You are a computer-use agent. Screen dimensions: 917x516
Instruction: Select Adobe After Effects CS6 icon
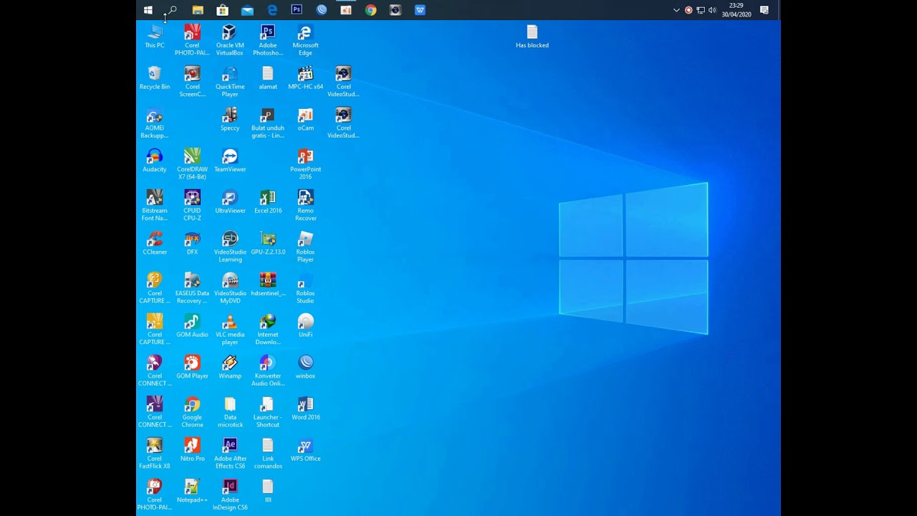point(230,454)
